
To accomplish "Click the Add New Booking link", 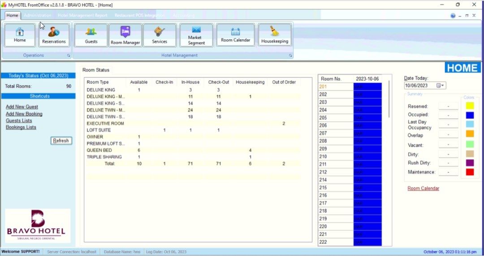I will [24, 114].
